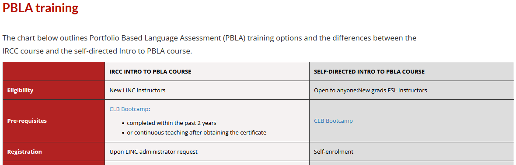Click the intro paragraph about PBLA training options
Image resolution: width=516 pixels, height=165 pixels.
click(x=209, y=44)
